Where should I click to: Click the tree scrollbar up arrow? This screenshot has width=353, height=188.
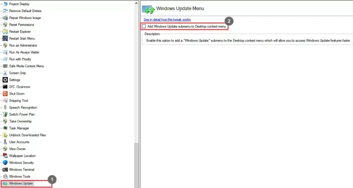tap(136, 3)
